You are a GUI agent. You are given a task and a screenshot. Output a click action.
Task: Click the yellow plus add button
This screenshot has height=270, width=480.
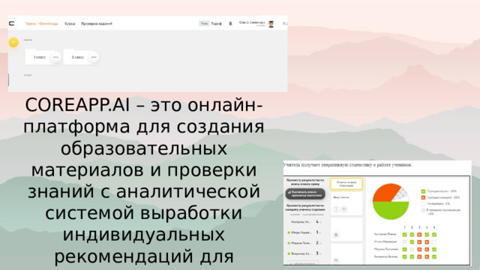(x=13, y=42)
